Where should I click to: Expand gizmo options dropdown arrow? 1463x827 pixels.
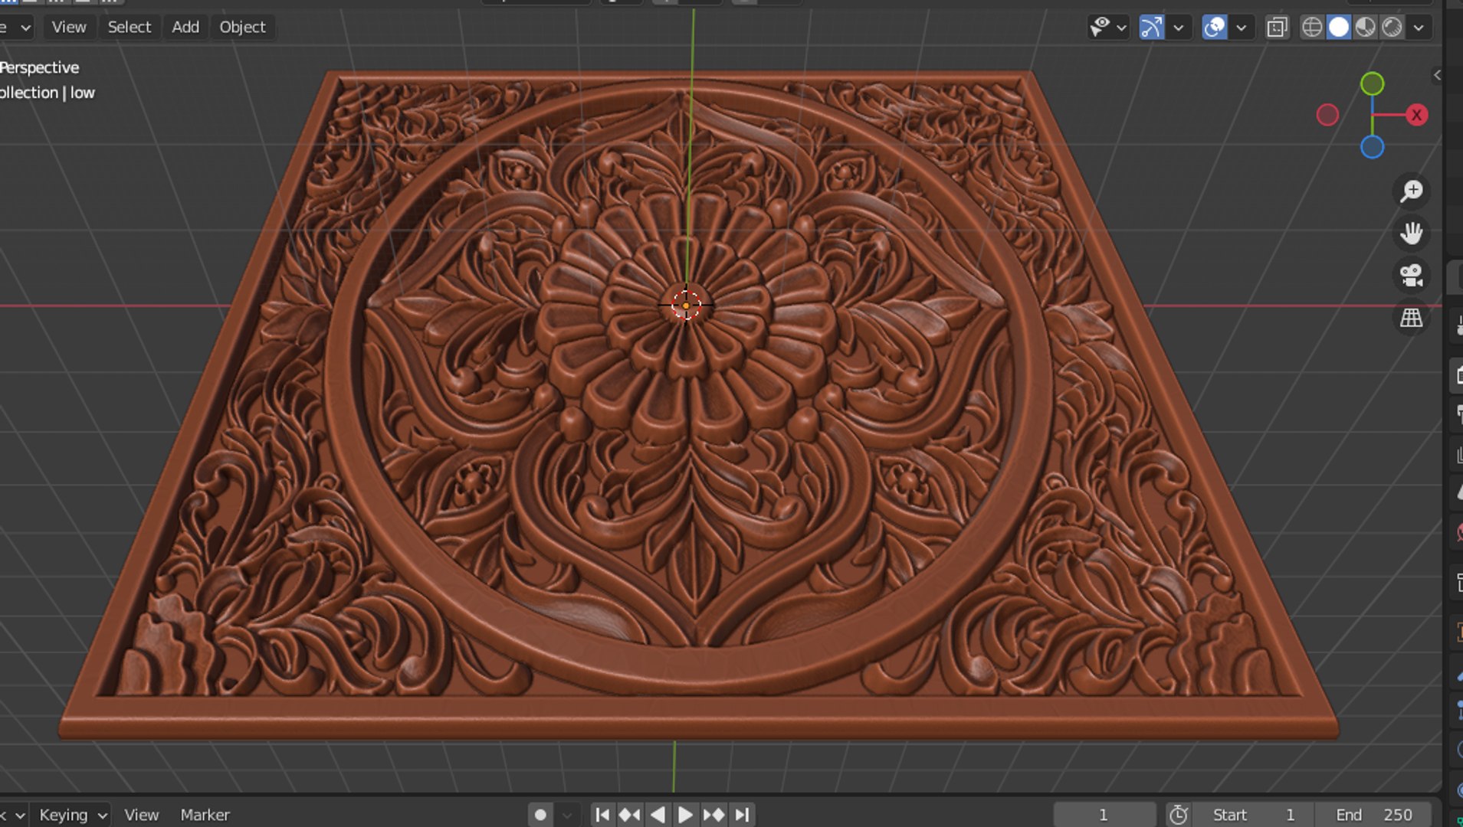tap(1179, 28)
